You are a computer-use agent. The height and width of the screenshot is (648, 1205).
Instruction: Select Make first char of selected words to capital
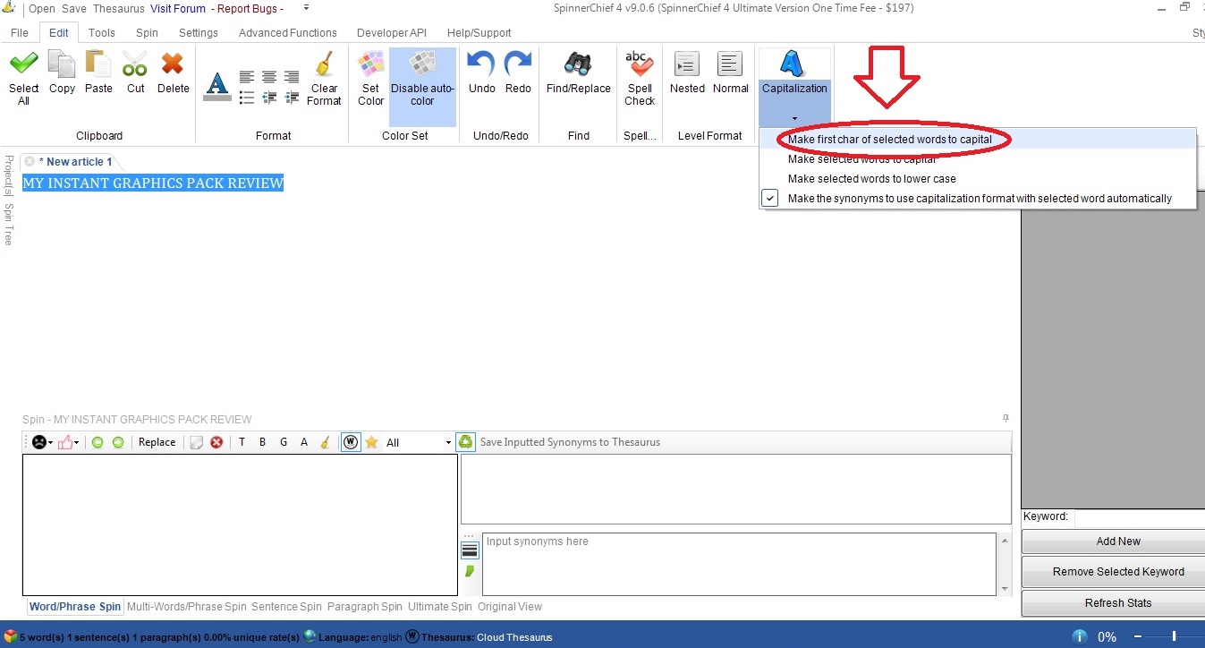click(x=889, y=140)
